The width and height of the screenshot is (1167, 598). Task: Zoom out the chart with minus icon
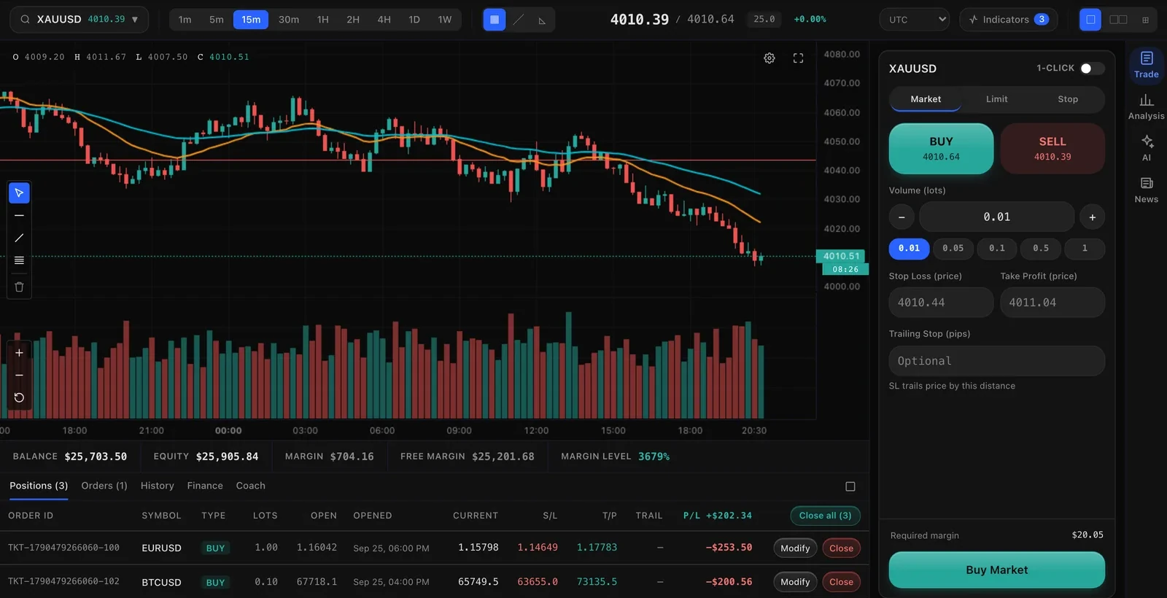point(19,375)
